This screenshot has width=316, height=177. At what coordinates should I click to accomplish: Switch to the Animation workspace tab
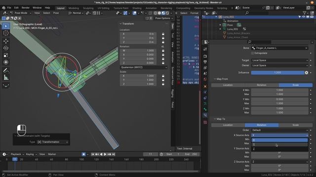click(151, 8)
